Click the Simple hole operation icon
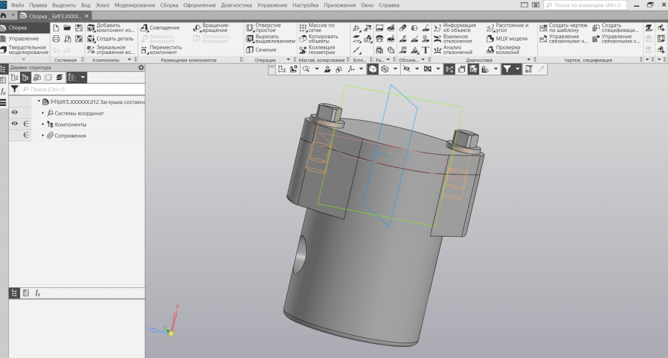Screen dimensions: 668x358 (250, 28)
